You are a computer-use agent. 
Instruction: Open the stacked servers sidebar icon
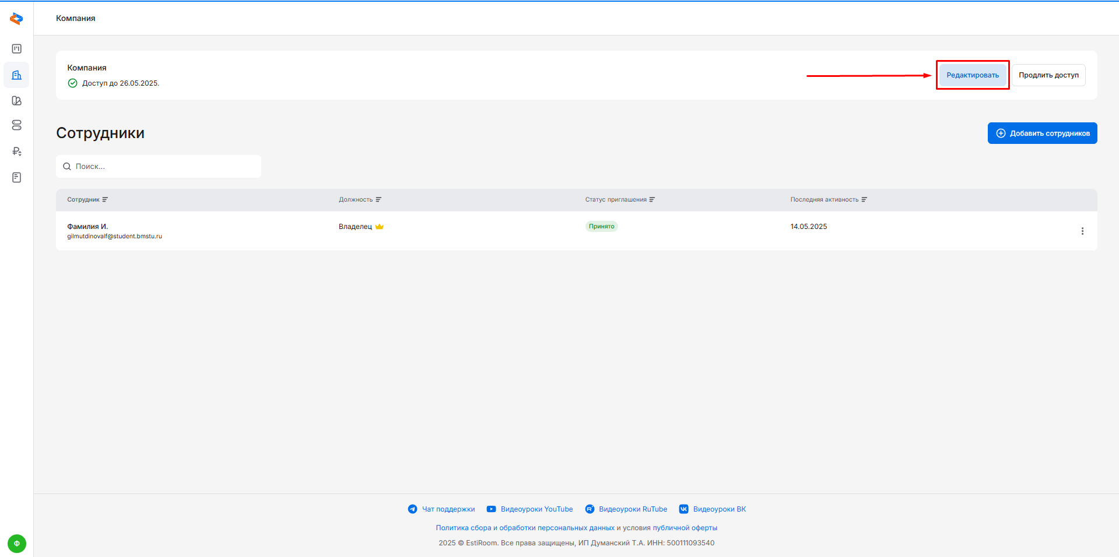point(16,125)
